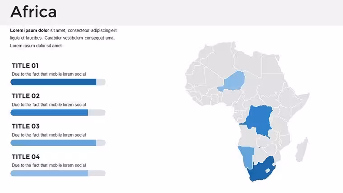
Task: Click the bold Lorem ipsum dolor paragraph
Action: coord(64,38)
